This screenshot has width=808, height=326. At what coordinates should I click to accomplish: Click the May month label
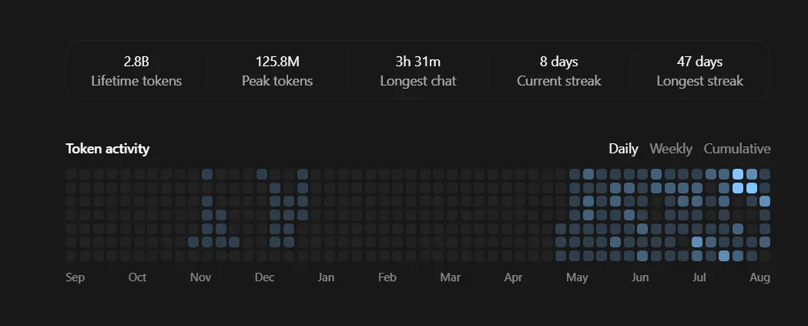tap(577, 277)
